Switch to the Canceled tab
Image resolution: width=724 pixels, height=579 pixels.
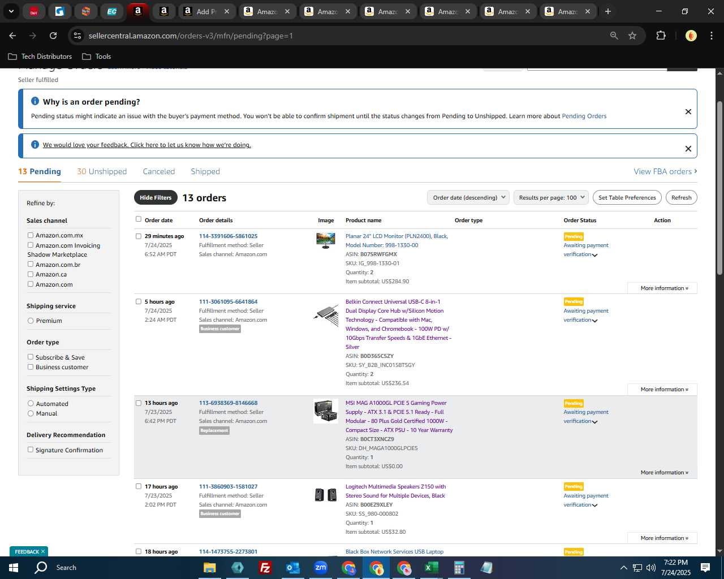click(159, 171)
